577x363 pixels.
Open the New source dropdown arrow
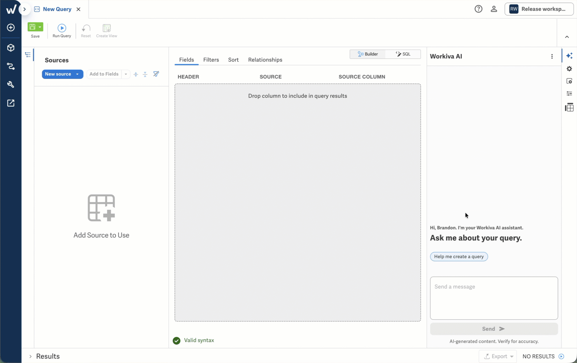[78, 74]
